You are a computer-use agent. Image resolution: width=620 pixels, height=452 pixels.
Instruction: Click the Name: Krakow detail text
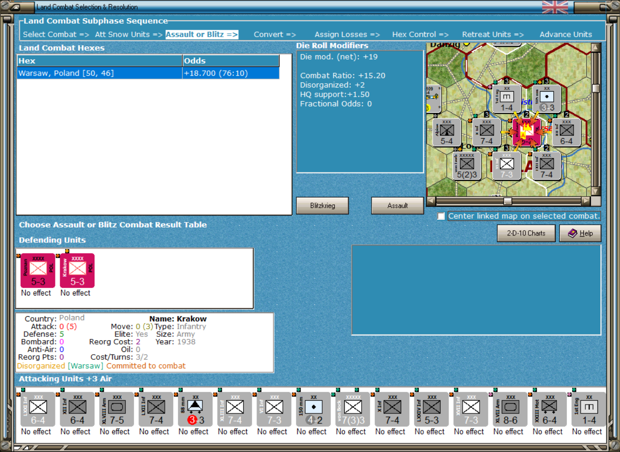[178, 319]
